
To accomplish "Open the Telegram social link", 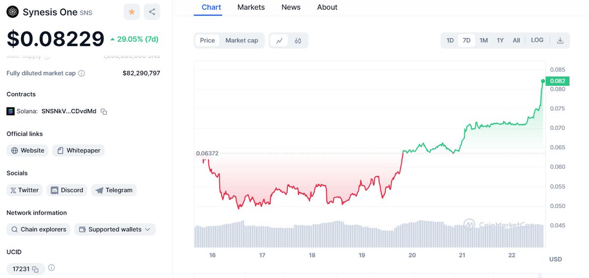I will pyautogui.click(x=114, y=190).
